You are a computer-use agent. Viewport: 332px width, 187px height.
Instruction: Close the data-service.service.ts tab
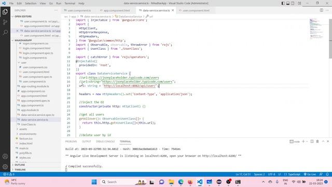point(173,10)
